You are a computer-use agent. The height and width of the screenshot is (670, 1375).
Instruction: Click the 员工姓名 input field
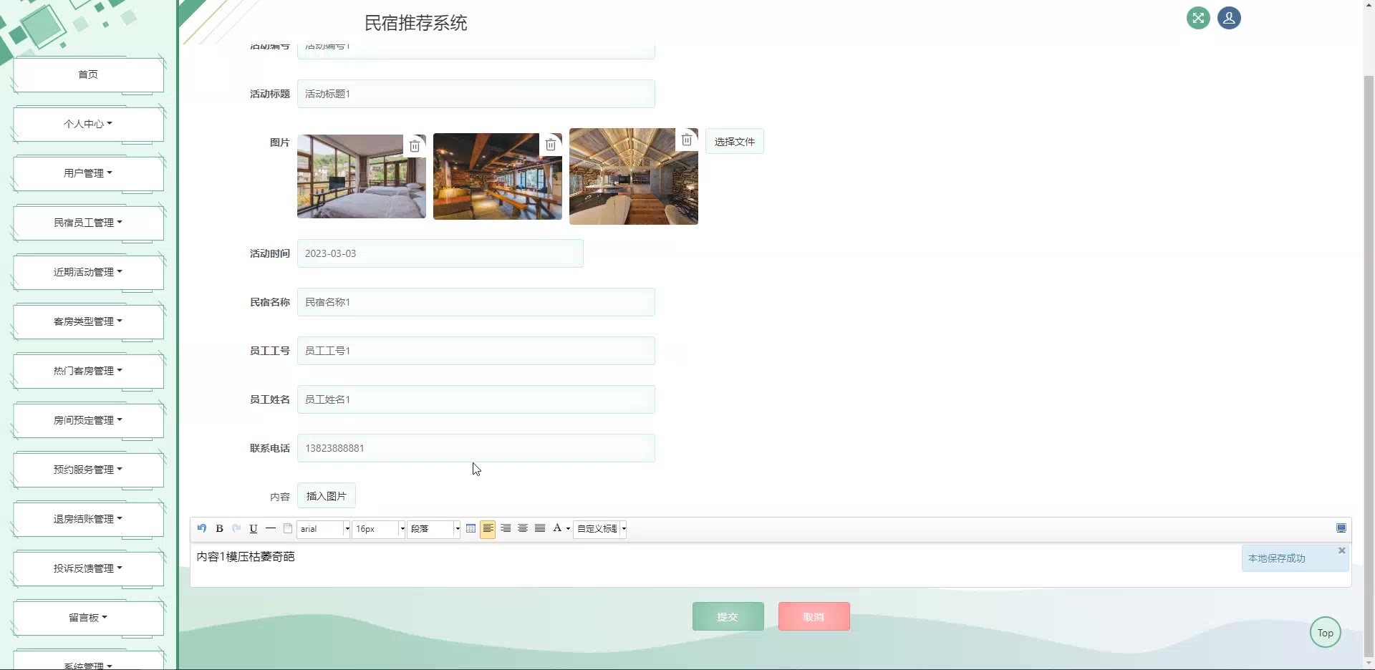click(x=476, y=399)
